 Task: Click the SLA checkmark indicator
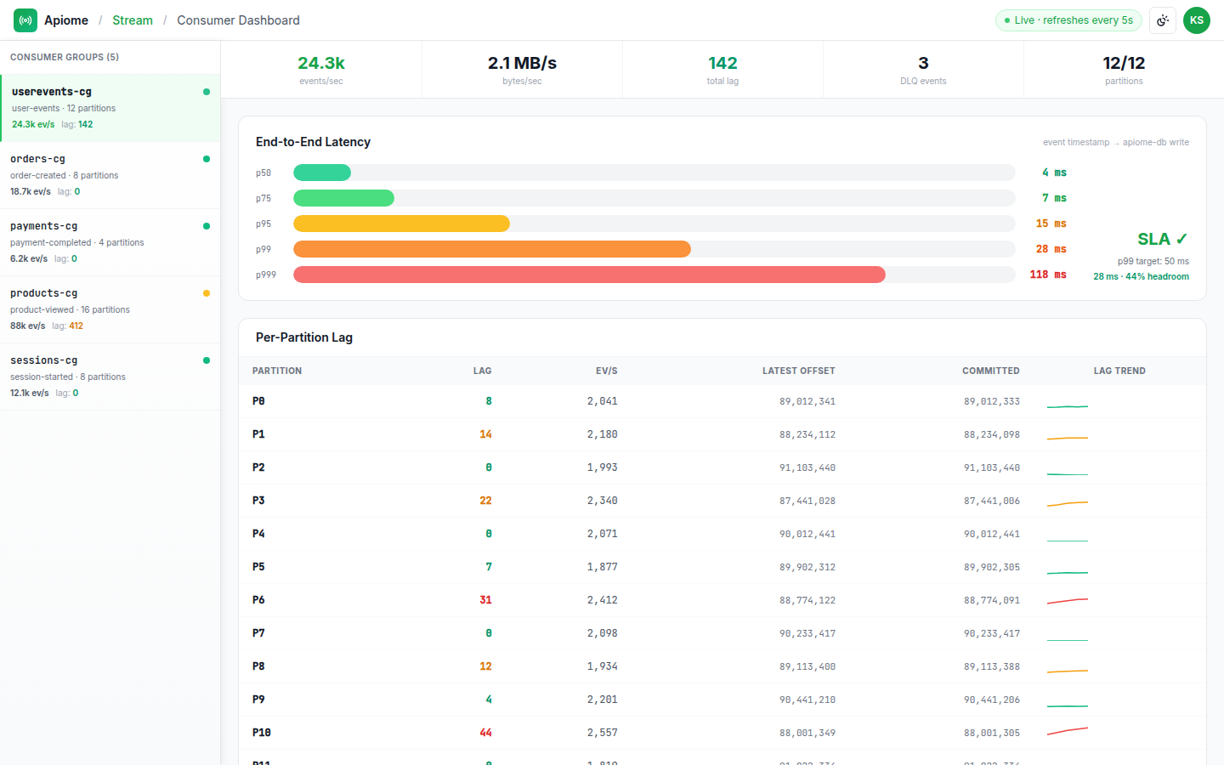point(1163,239)
